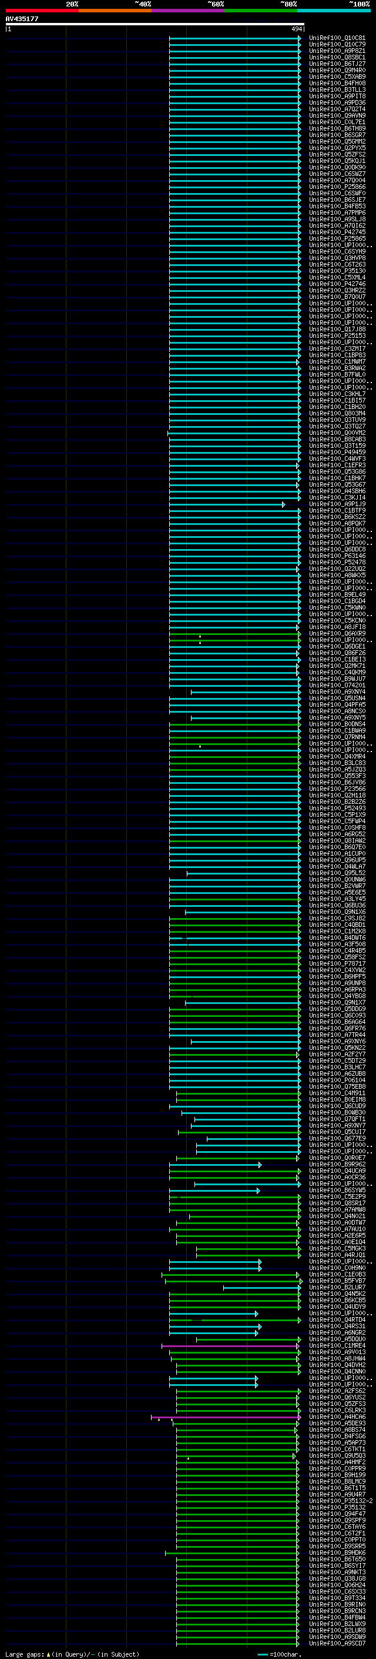Choose hit UniRef100_Q4DVH2

point(337,1365)
